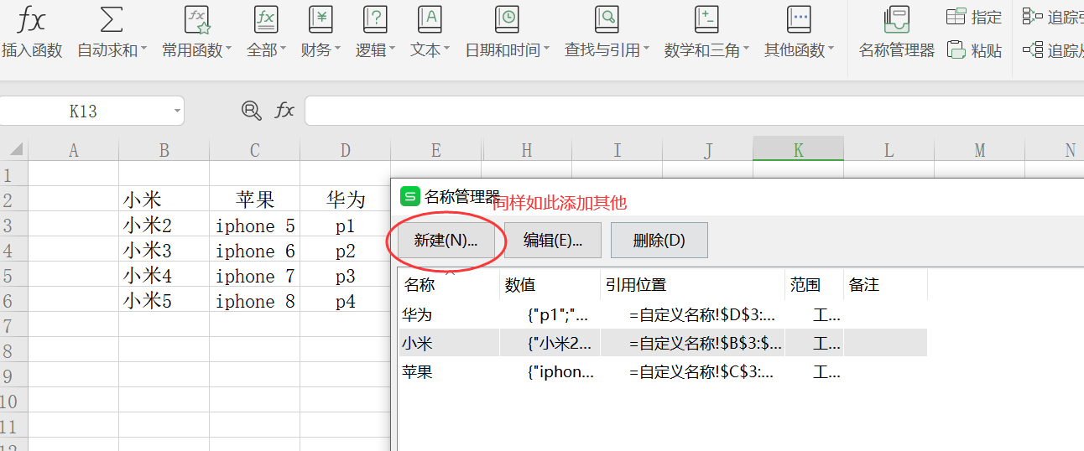This screenshot has width=1084, height=451.
Task: Click cell containing iphone 6
Action: pyautogui.click(x=255, y=251)
